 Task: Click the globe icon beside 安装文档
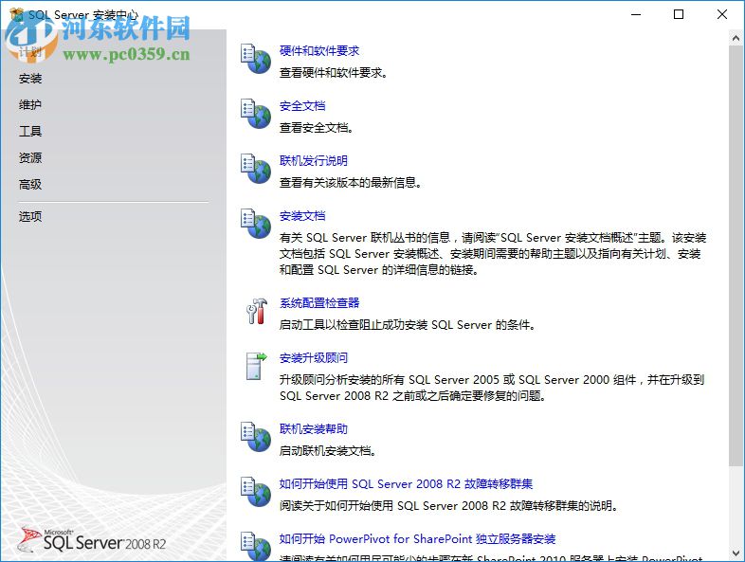[x=256, y=224]
